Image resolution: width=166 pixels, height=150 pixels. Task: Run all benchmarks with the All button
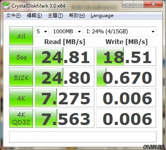(x=21, y=36)
